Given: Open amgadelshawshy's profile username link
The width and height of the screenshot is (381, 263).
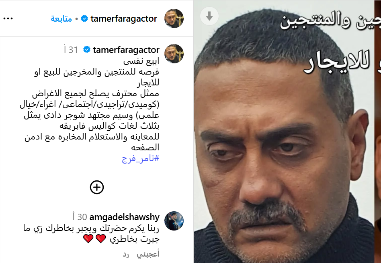Looking at the screenshot, I should 125,217.
